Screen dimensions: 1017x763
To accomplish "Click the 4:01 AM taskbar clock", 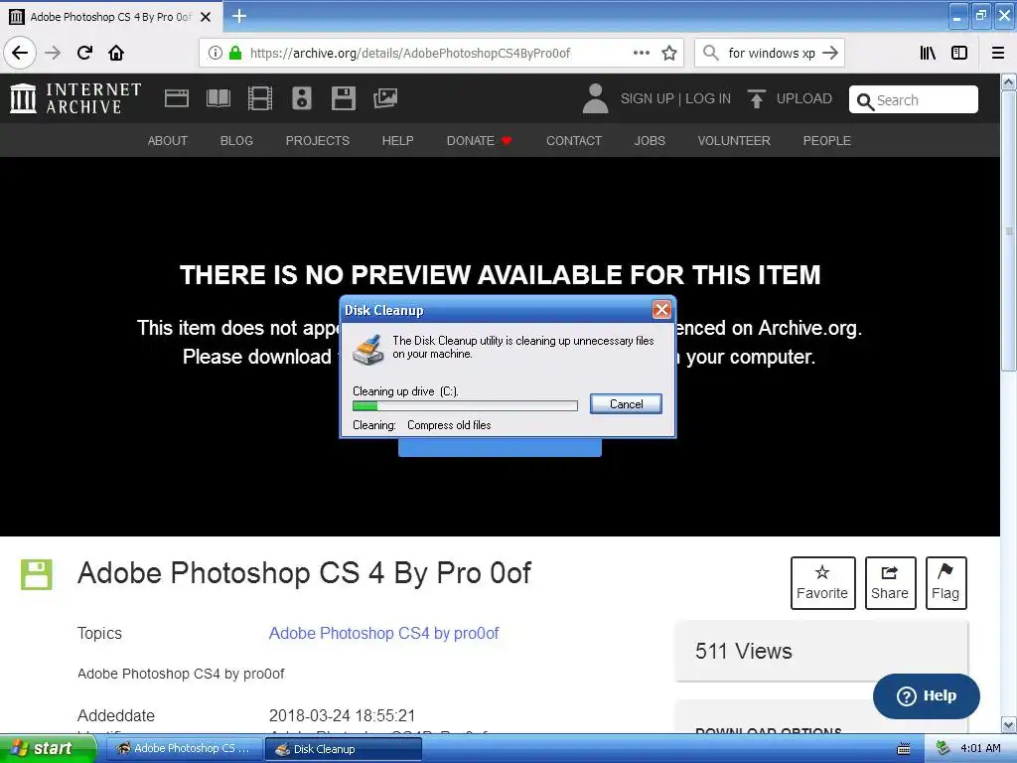I will click(980, 748).
